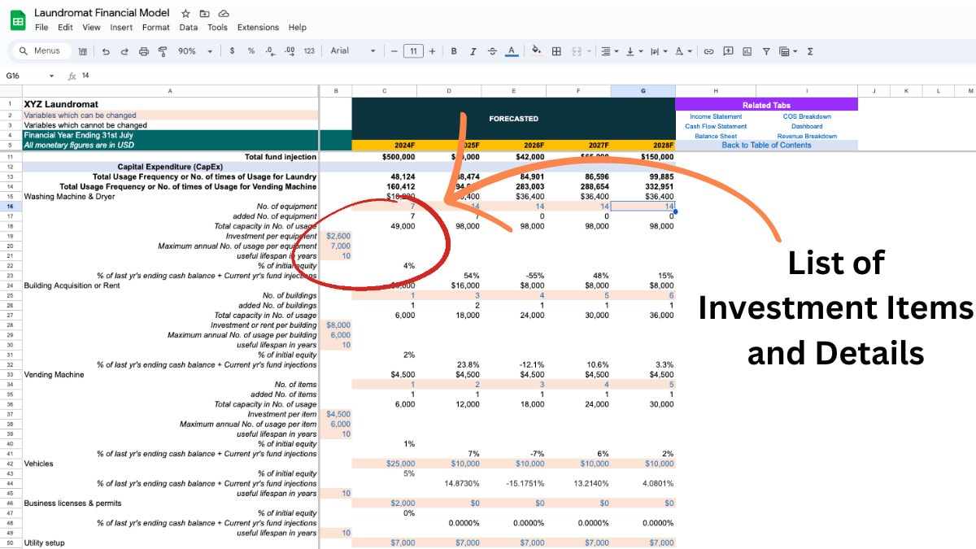Image resolution: width=976 pixels, height=549 pixels.
Task: Select the paint format tool
Action: tap(163, 51)
